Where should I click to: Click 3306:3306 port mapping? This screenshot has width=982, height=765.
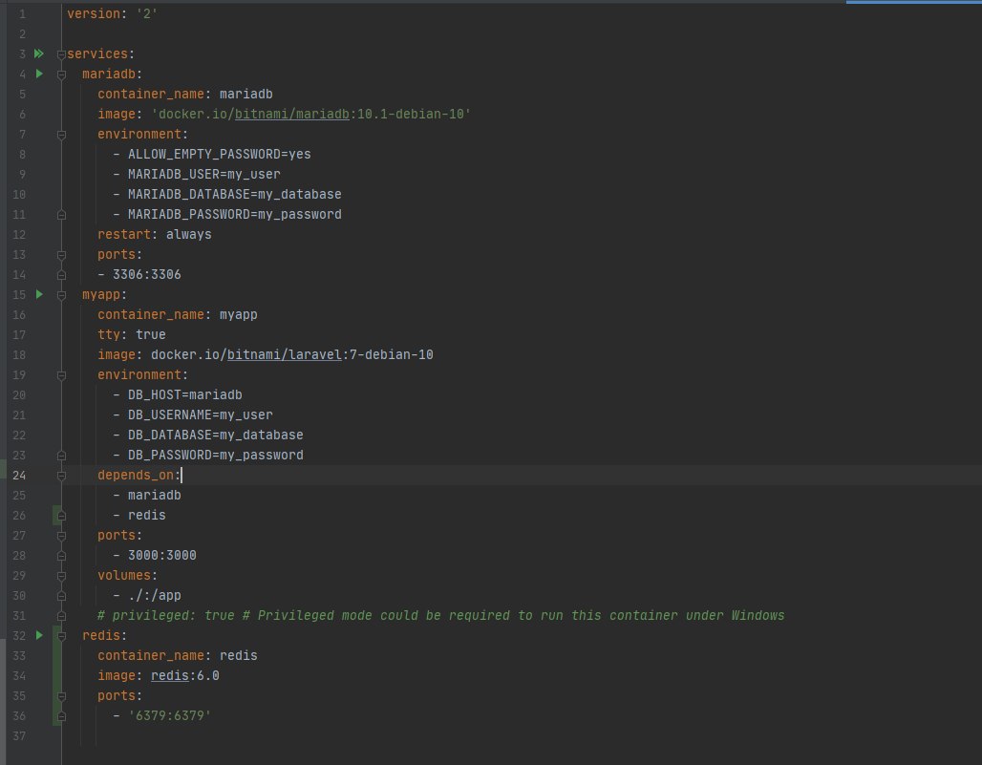[146, 274]
